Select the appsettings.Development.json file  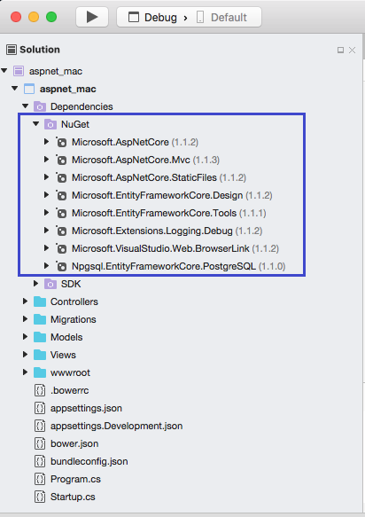(116, 426)
